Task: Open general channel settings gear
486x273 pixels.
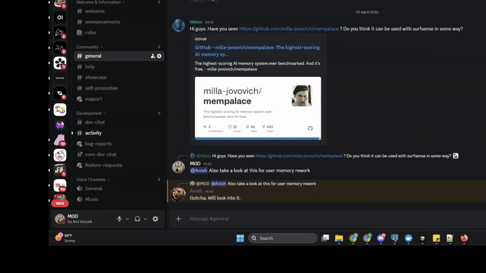Action: tap(159, 56)
